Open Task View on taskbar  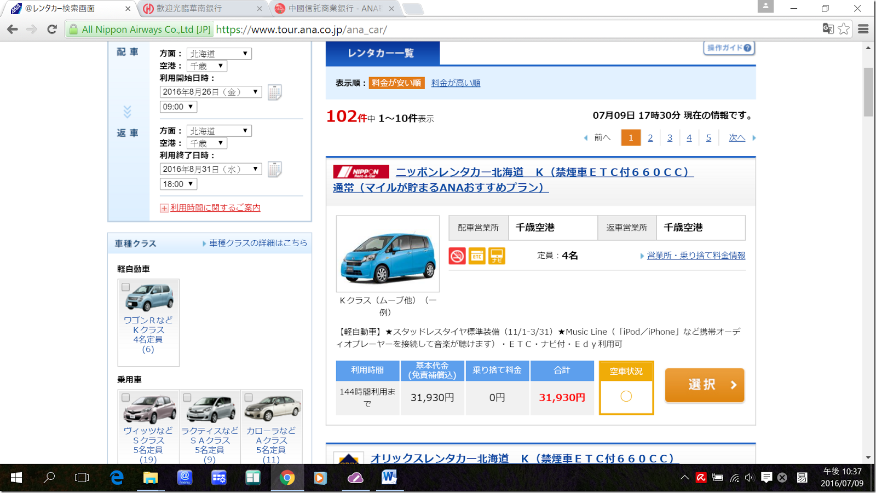(x=82, y=478)
